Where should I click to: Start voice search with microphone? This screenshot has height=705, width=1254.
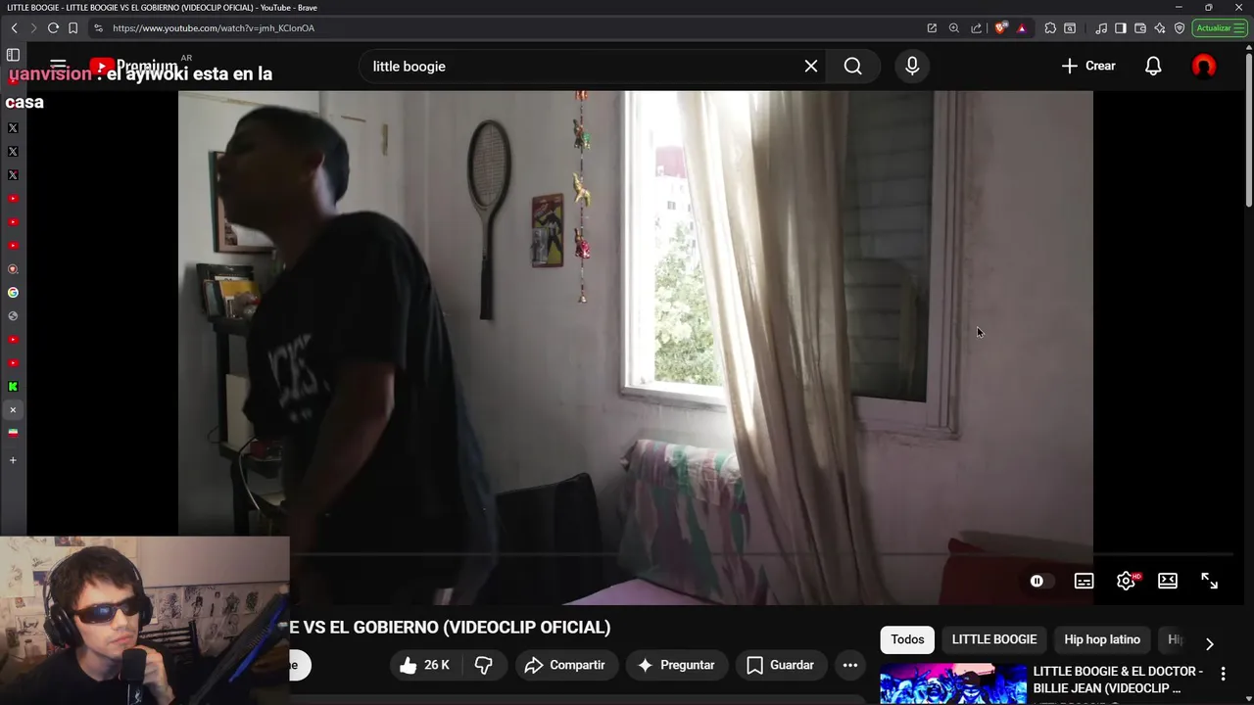point(912,67)
